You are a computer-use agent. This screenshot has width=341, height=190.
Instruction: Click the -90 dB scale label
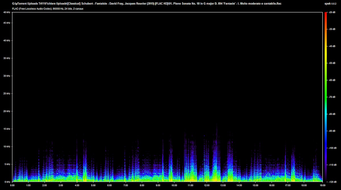332,131
